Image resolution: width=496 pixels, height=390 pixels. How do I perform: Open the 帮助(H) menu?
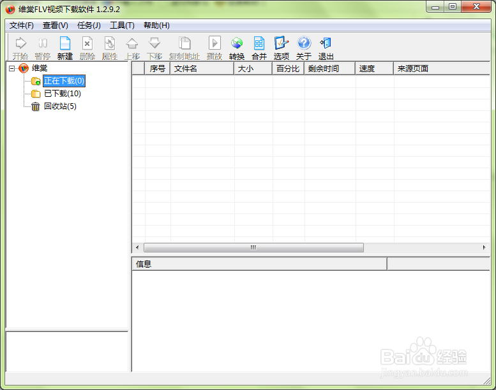(x=156, y=25)
